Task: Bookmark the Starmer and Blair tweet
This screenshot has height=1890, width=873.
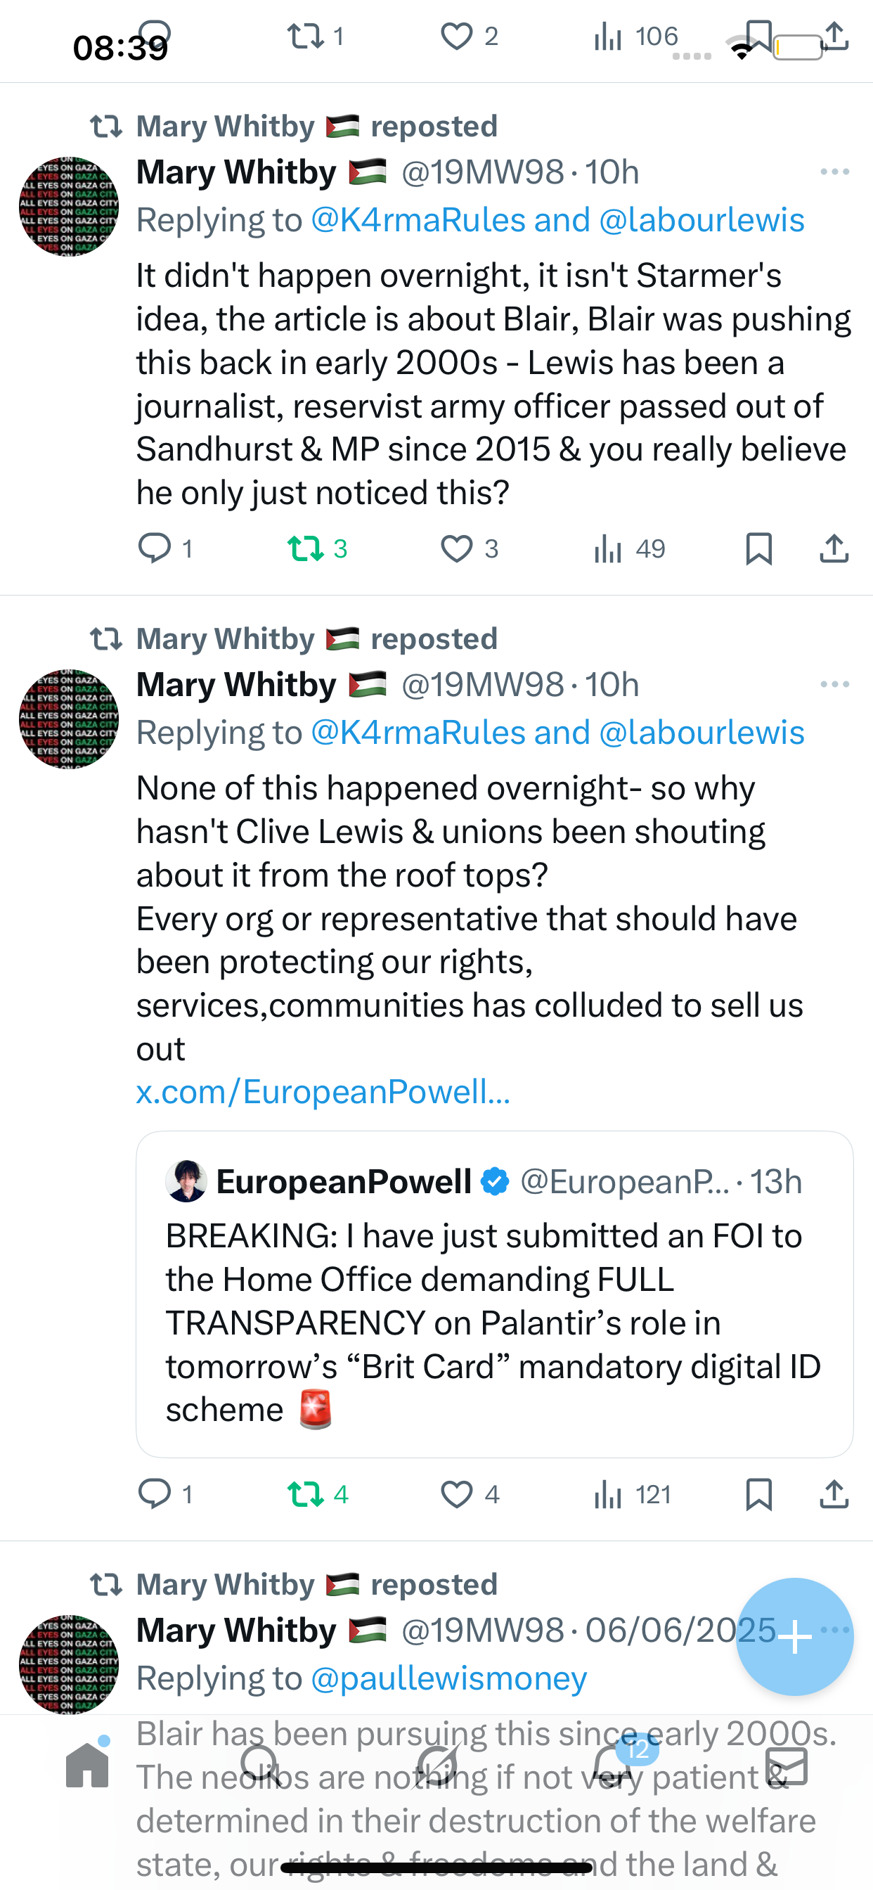Action: coord(758,548)
